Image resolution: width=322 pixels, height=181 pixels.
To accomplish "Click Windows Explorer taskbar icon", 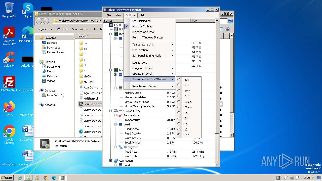I will (x=28, y=178).
